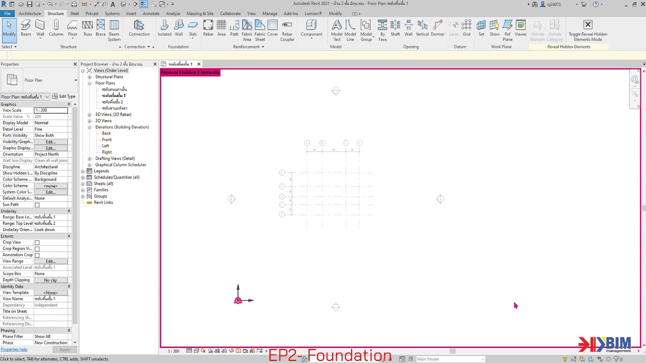
Task: Open the Back elevation view
Action: (x=106, y=134)
